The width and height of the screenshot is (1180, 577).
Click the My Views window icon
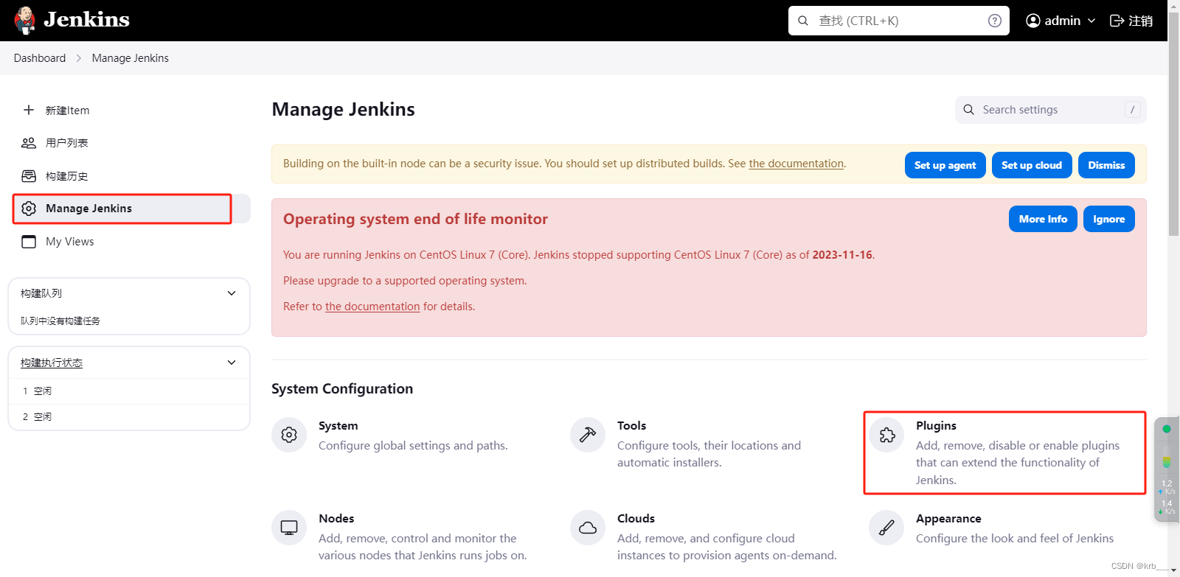29,242
